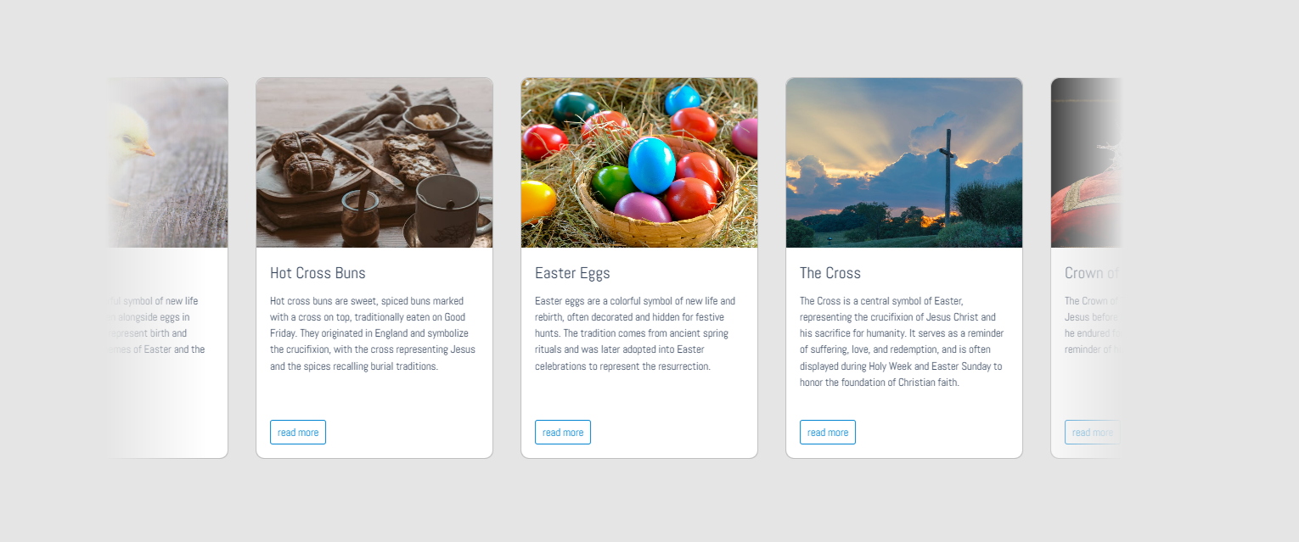1299x542 pixels.
Task: Click the faded text on chick card
Action: 157,325
